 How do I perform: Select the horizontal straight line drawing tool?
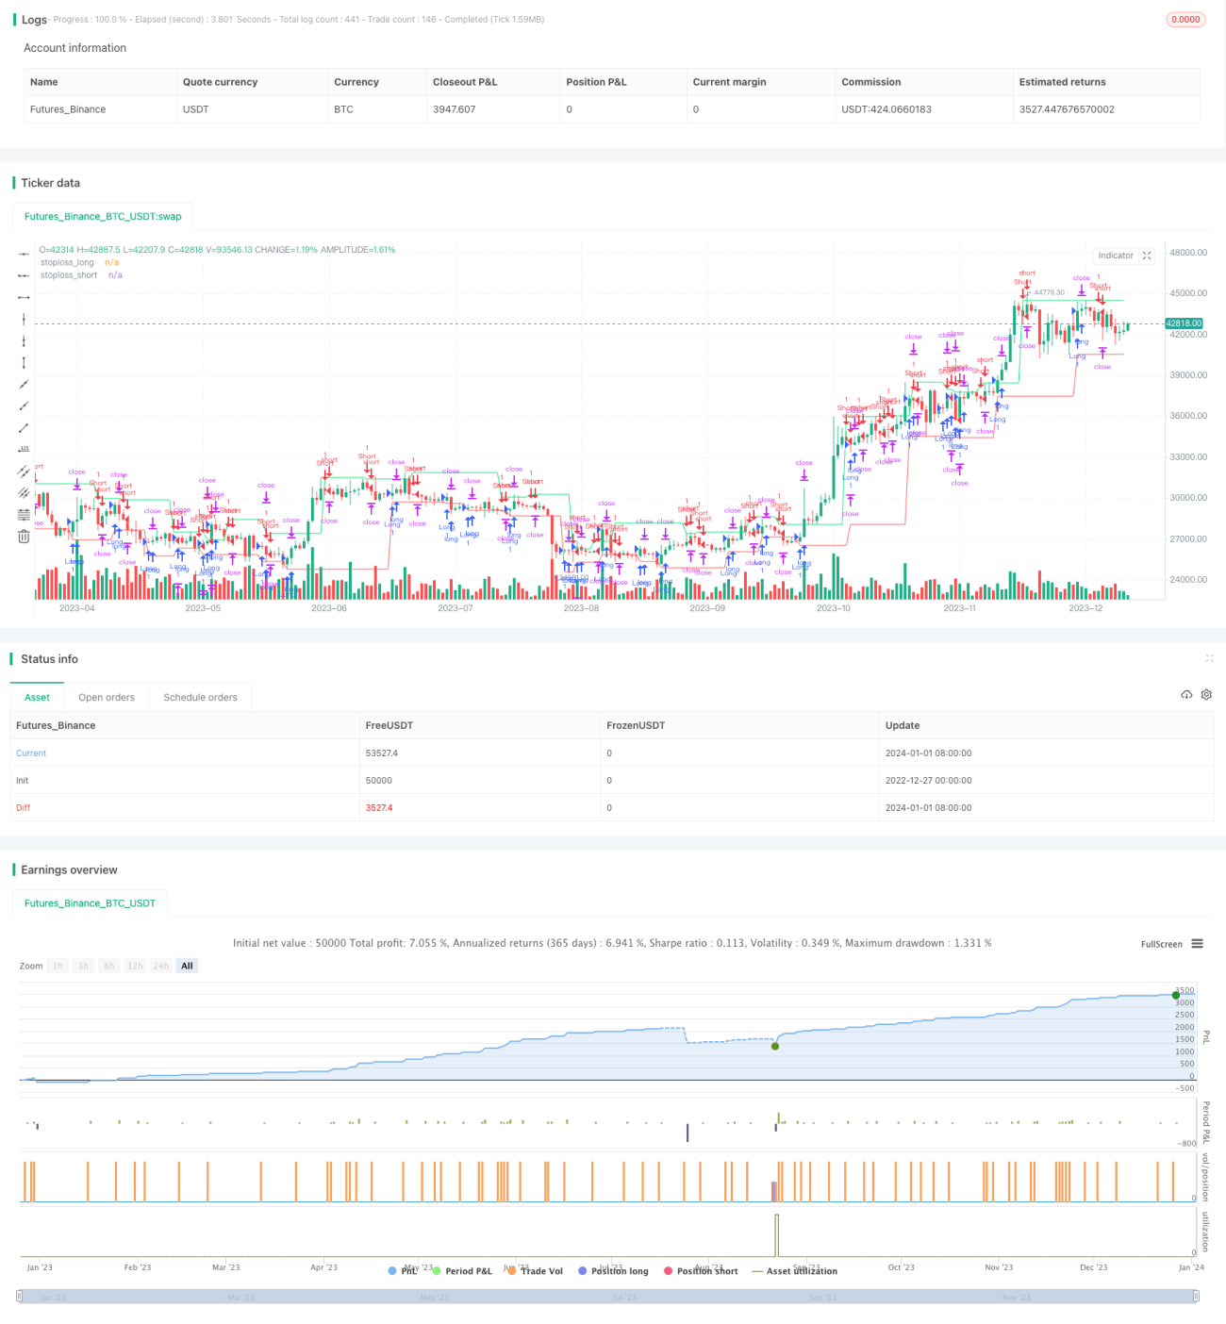click(24, 255)
